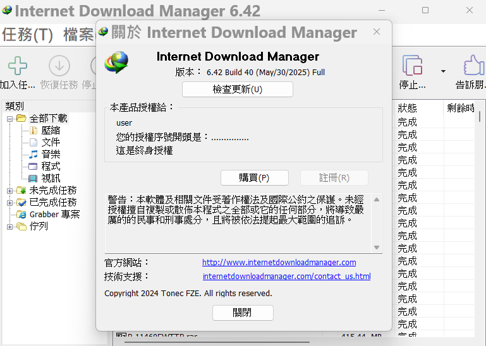Collapse the 全部下載 tree node

click(9, 119)
